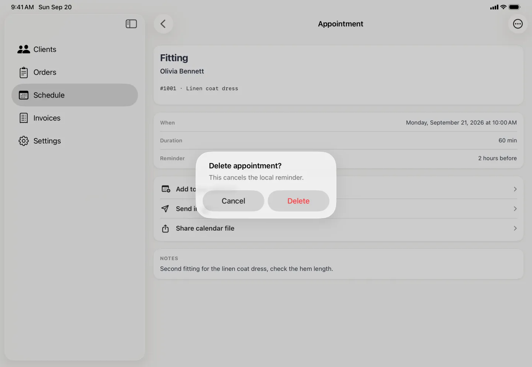Click the Clients people icon
The image size is (532, 367).
(x=24, y=50)
